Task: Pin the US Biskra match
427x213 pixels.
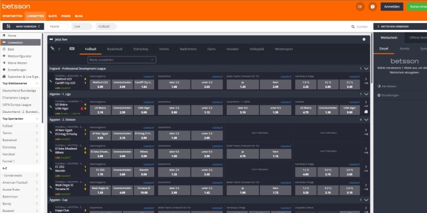Action: 51,106
